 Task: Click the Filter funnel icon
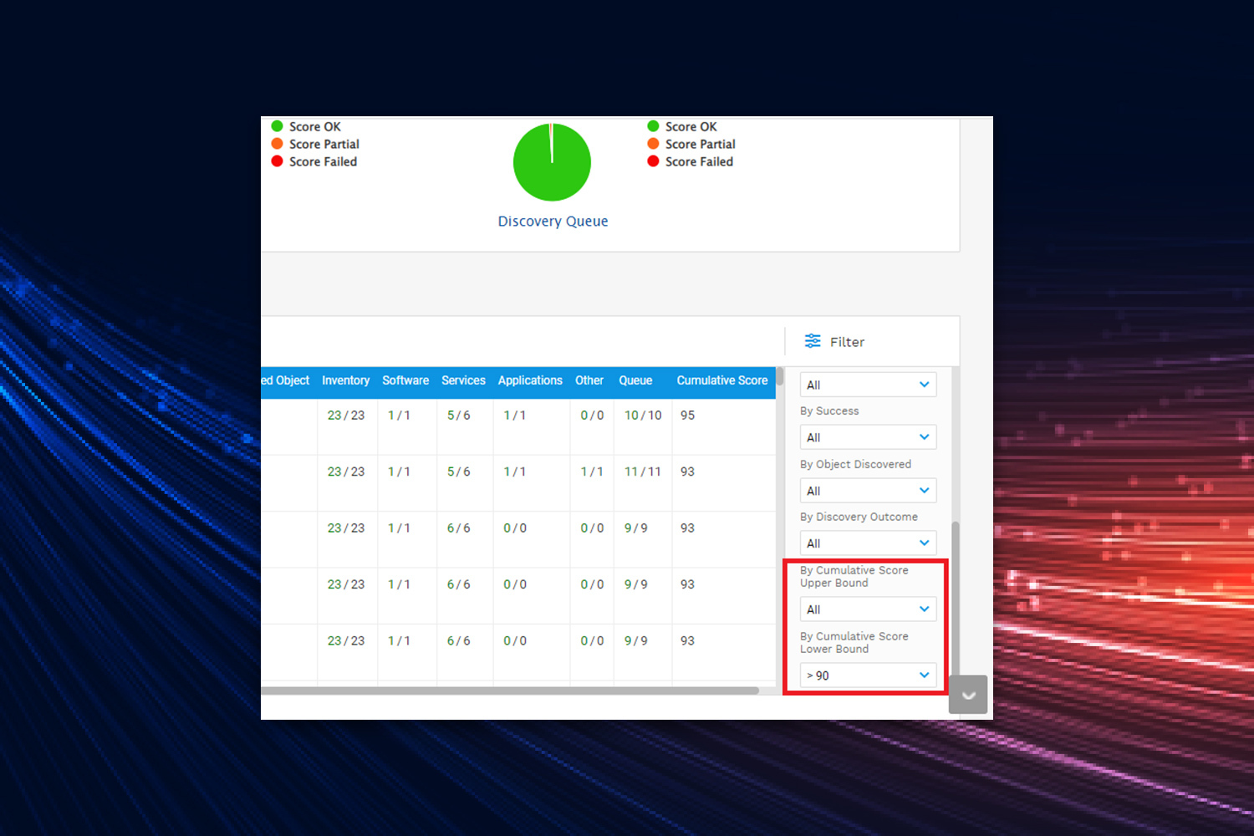[812, 341]
